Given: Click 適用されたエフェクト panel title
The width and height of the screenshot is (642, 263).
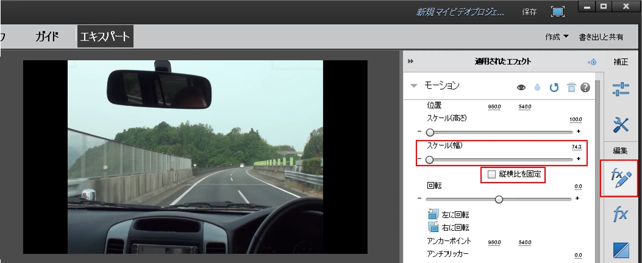Looking at the screenshot, I should (x=503, y=61).
